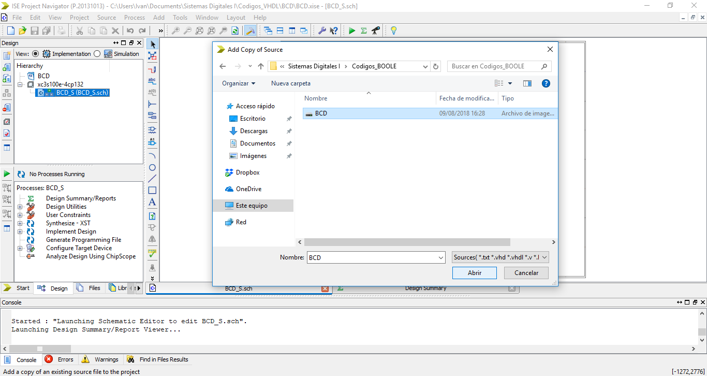
Task: Open the Tools menu
Action: pos(180,17)
